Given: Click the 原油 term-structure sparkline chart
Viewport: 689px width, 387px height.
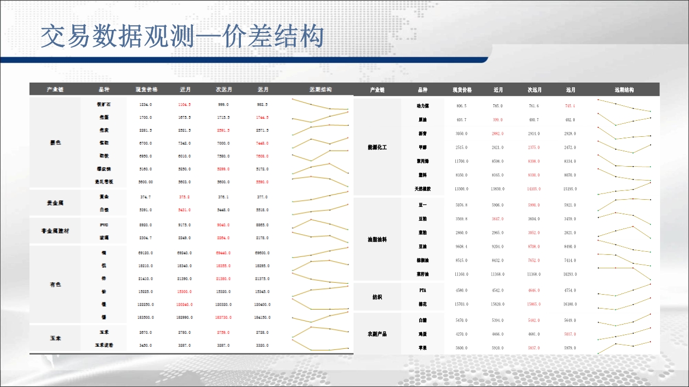Looking at the screenshot, I should pos(624,120).
